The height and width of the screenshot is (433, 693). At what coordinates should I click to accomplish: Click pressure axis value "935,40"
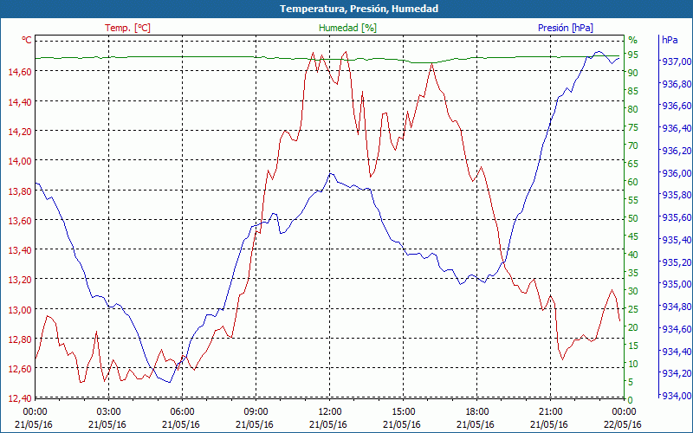676,240
